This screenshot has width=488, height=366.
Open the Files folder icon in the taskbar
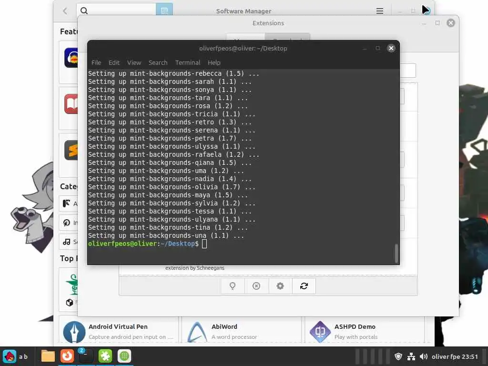[x=48, y=356]
